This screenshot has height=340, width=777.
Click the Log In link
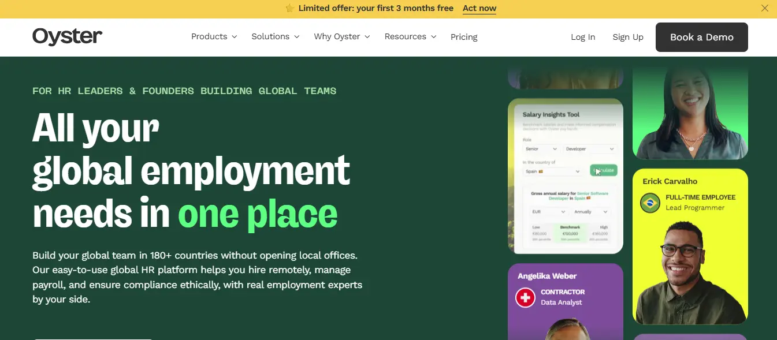click(x=583, y=37)
